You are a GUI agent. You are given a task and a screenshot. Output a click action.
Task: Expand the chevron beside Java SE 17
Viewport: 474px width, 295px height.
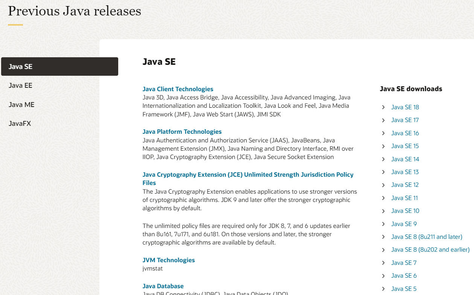(x=383, y=120)
